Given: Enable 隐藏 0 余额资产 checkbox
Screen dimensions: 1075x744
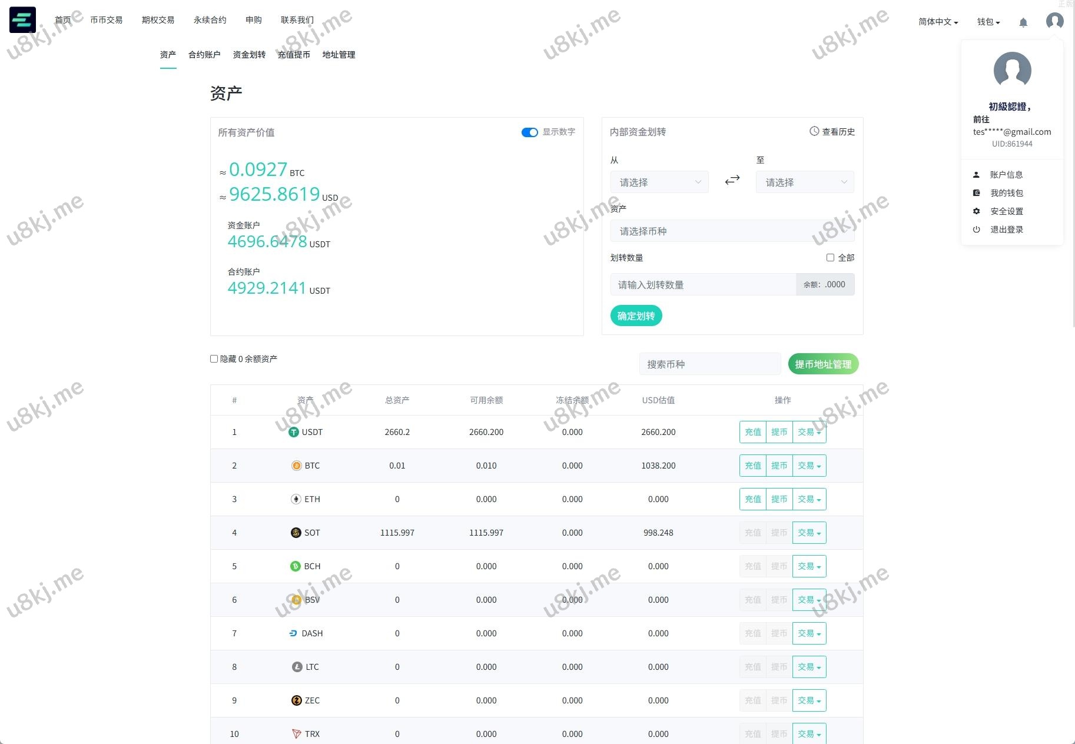Looking at the screenshot, I should pos(214,358).
